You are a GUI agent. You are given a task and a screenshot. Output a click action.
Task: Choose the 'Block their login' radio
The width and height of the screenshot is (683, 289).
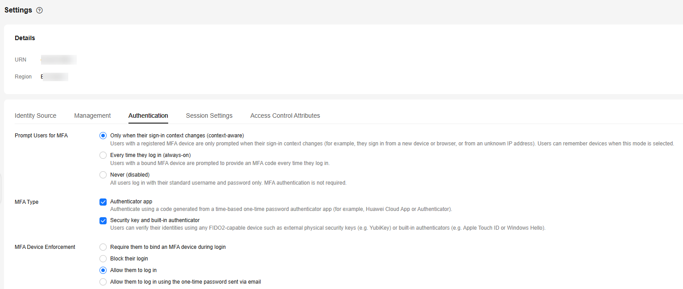103,259
